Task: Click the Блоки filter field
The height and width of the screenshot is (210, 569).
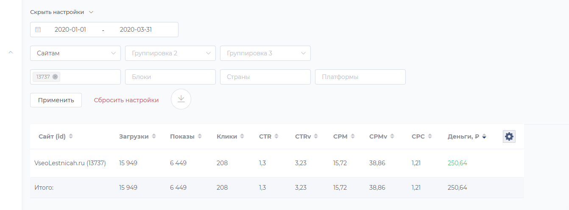Action: point(170,77)
